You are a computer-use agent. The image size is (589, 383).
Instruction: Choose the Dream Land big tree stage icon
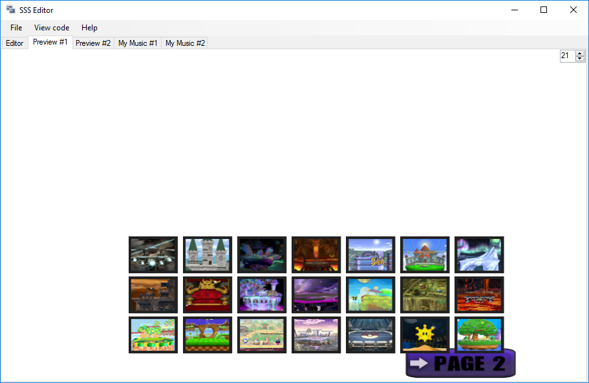(x=479, y=335)
